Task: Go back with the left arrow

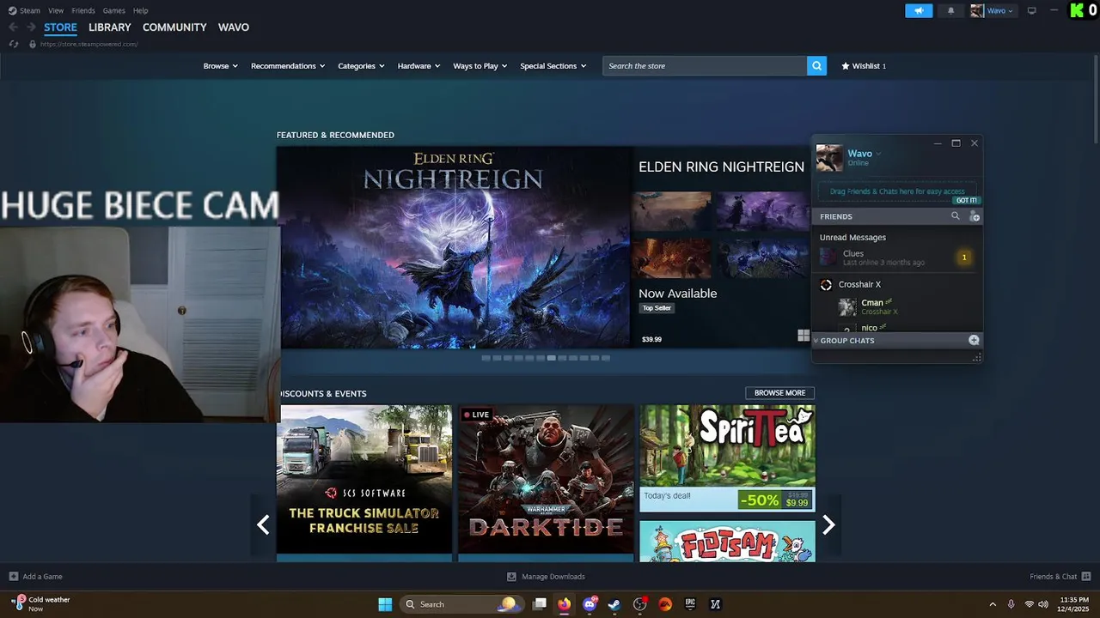Action: [13, 27]
